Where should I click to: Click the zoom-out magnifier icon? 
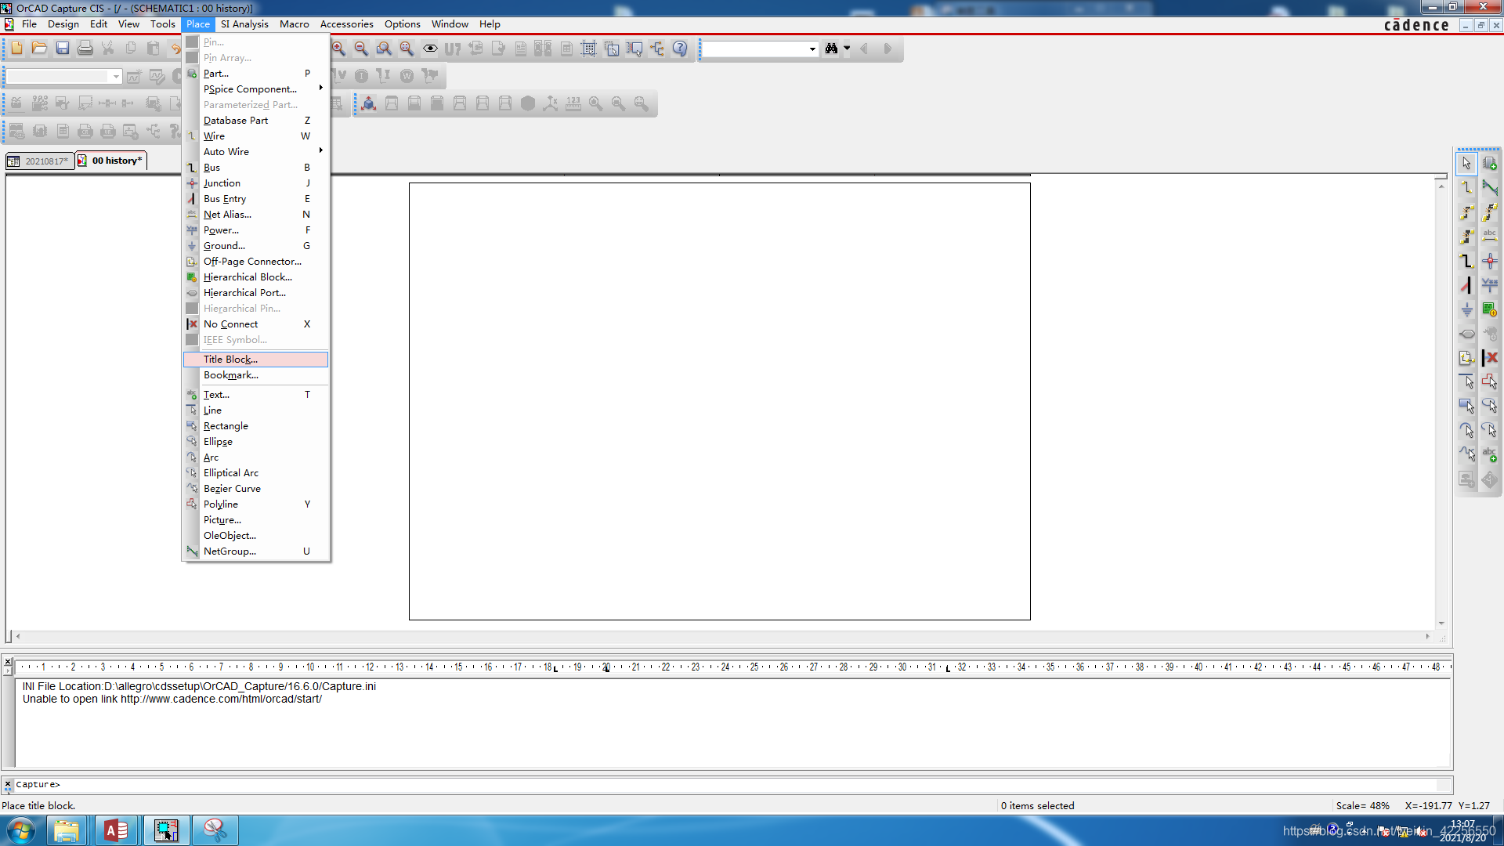[360, 48]
